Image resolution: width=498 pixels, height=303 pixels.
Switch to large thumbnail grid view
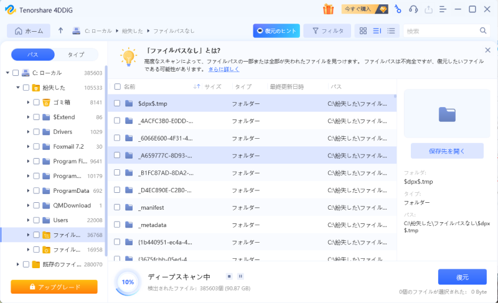[x=363, y=30]
